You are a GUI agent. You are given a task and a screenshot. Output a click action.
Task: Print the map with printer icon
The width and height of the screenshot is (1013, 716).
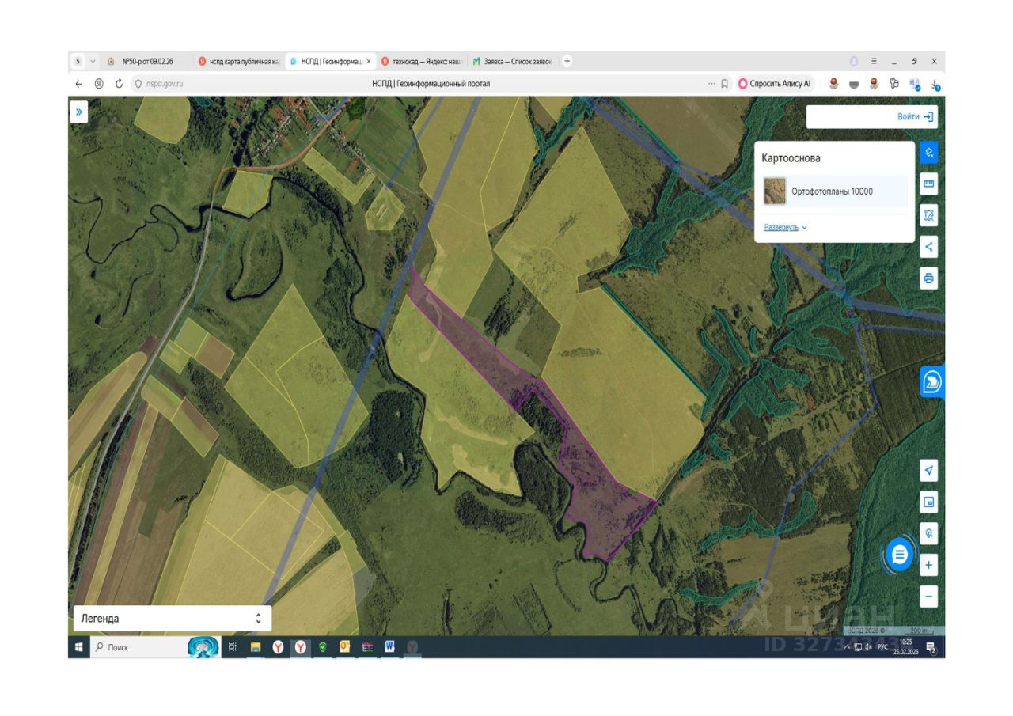(929, 278)
